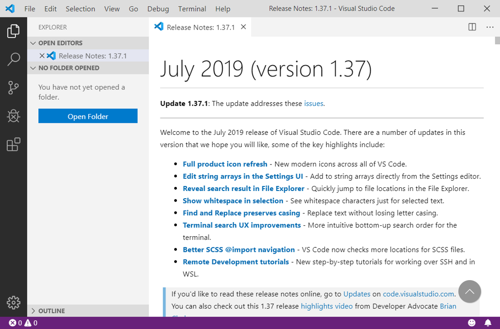Viewport: 500px width, 329px height.
Task: Close the Release Notes editor tab
Action: (244, 27)
